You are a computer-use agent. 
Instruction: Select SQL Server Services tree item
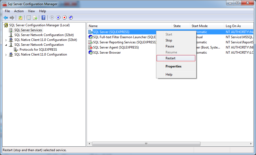click(28, 30)
